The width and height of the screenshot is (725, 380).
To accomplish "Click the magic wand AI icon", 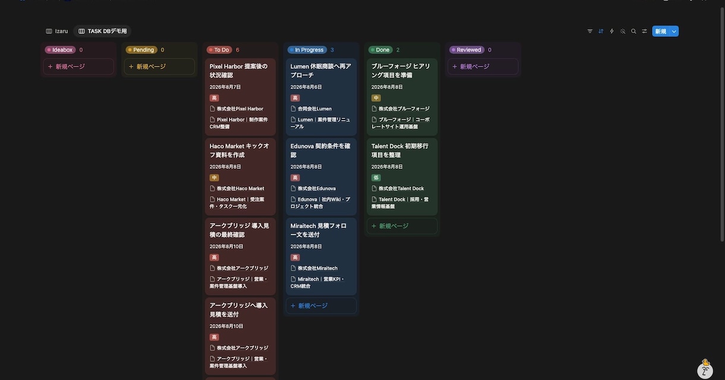I will (623, 31).
